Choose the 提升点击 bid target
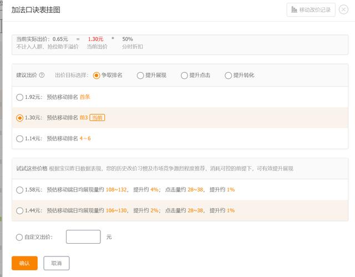This screenshot has height=277, width=355. pos(184,75)
